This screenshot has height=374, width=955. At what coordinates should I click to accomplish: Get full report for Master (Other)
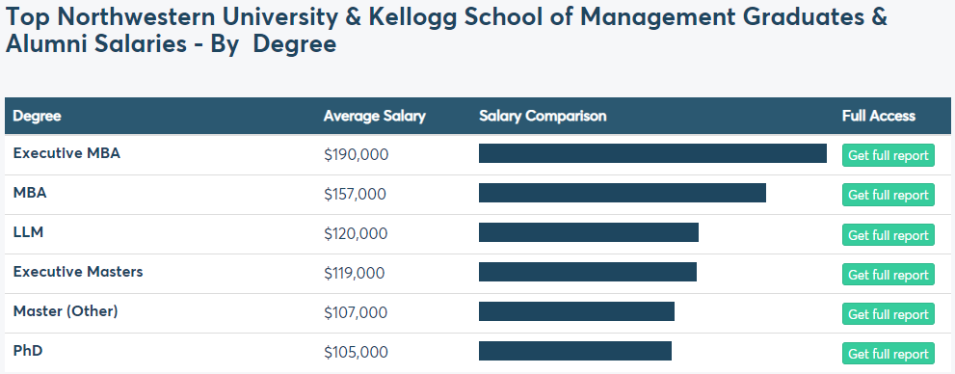(x=888, y=314)
